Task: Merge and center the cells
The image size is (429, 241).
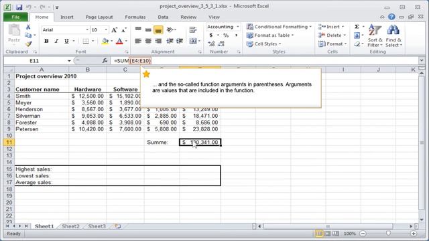Action: [x=193, y=41]
